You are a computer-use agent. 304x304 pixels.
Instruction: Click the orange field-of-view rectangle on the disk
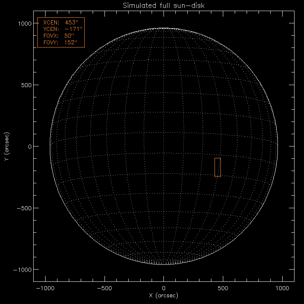pos(217,167)
